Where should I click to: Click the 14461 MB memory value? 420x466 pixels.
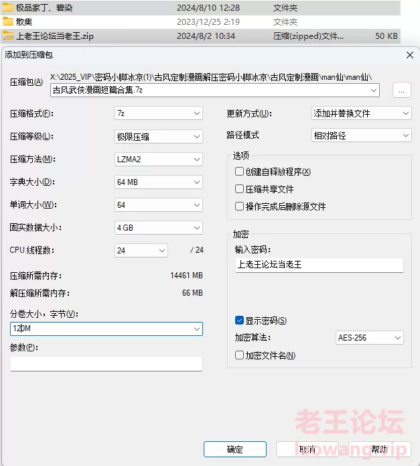click(186, 276)
